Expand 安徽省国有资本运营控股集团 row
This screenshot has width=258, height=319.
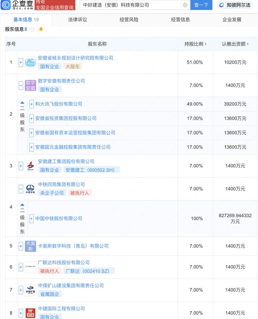point(31,133)
